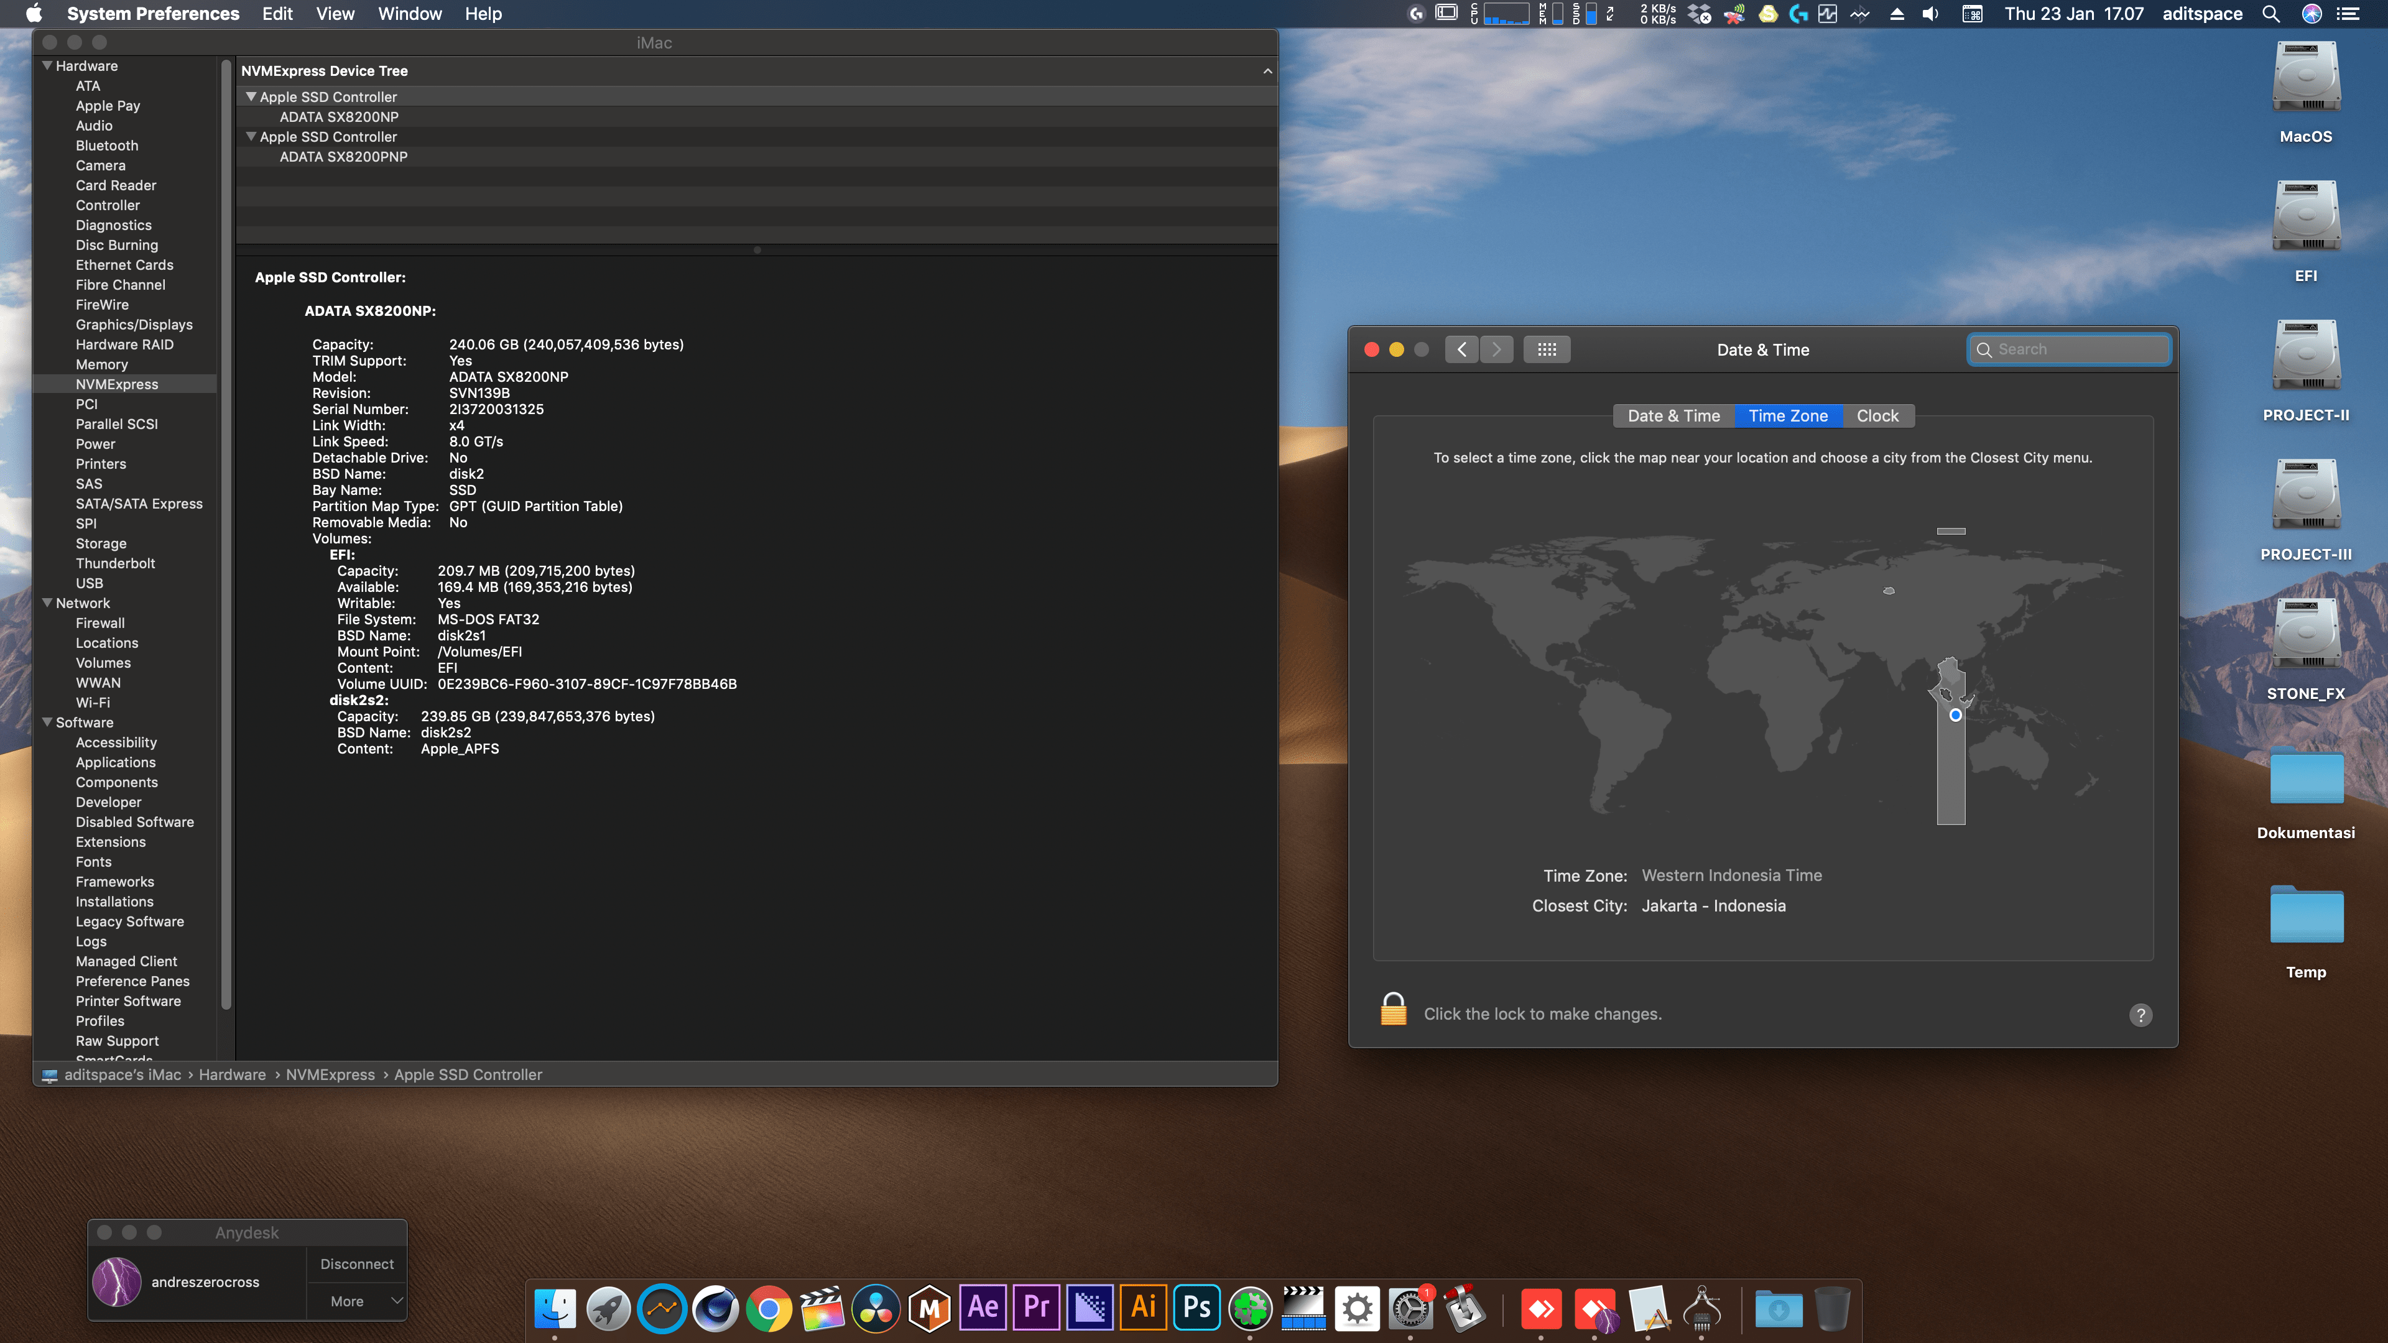Launch Adobe Premiere Pro from Dock

click(x=1037, y=1309)
